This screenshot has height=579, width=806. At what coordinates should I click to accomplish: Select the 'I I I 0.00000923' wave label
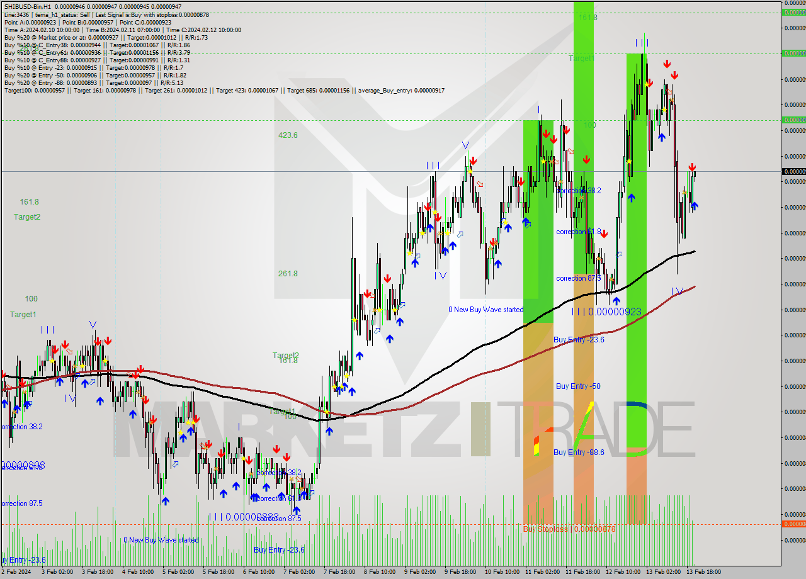[x=606, y=312]
